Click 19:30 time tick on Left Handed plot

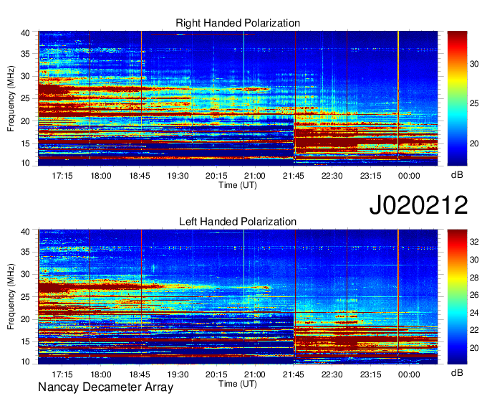(178, 374)
